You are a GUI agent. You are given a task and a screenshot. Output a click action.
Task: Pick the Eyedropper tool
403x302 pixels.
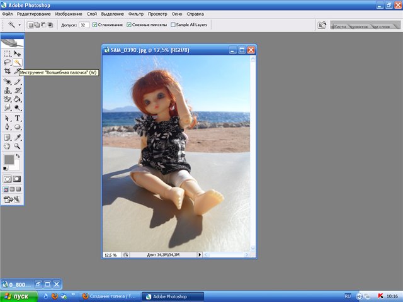click(x=18, y=137)
